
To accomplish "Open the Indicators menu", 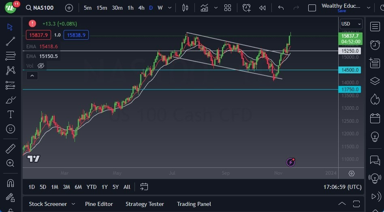I will (204, 8).
